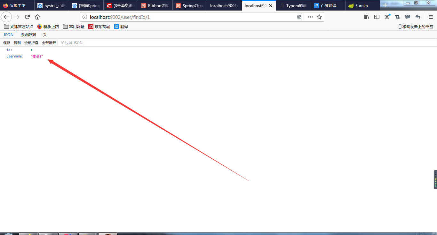This screenshot has height=235, width=437.
Task: Open a new tab with plus button
Action: tap(385, 5)
